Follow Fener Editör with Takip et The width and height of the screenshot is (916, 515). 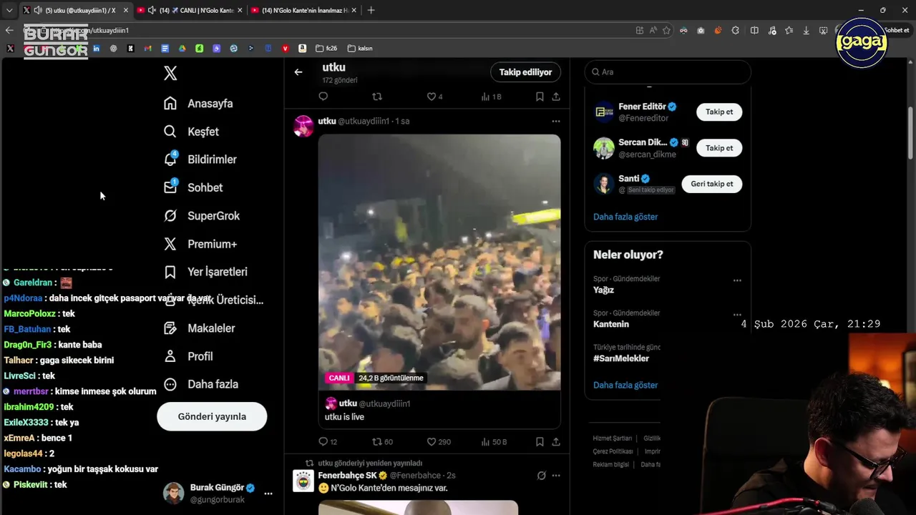click(x=719, y=112)
